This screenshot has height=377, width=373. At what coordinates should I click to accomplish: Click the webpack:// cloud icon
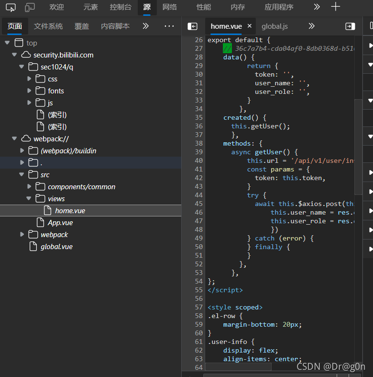pyautogui.click(x=26, y=139)
